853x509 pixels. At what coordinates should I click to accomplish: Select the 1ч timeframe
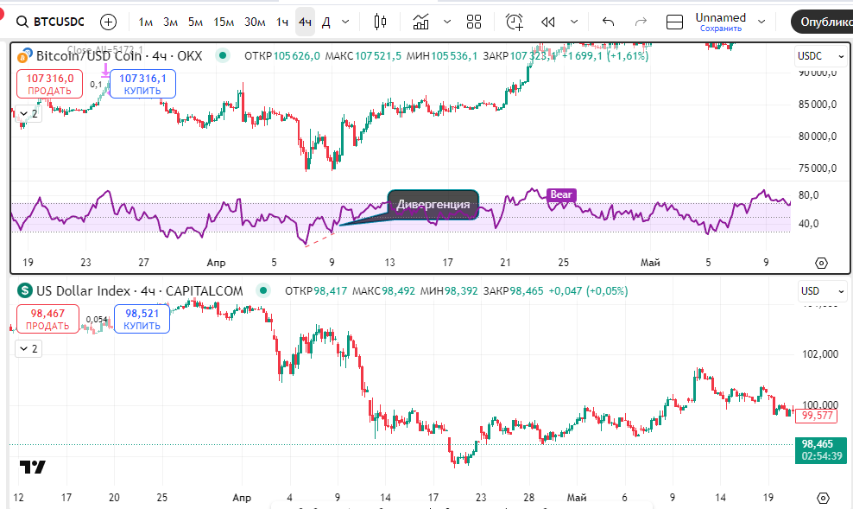coord(282,22)
